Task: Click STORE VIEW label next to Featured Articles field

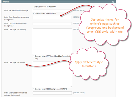Action: [x=79, y=93]
